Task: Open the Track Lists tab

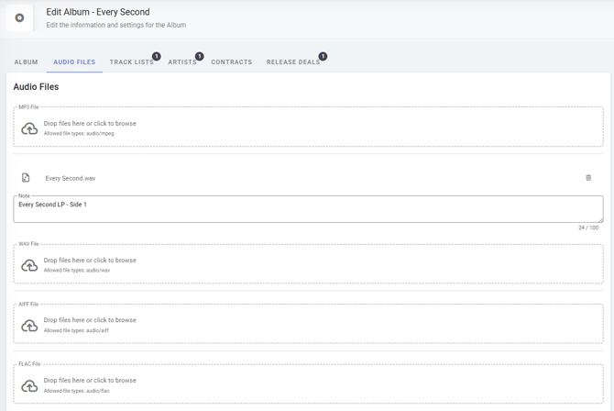Action: [x=131, y=62]
